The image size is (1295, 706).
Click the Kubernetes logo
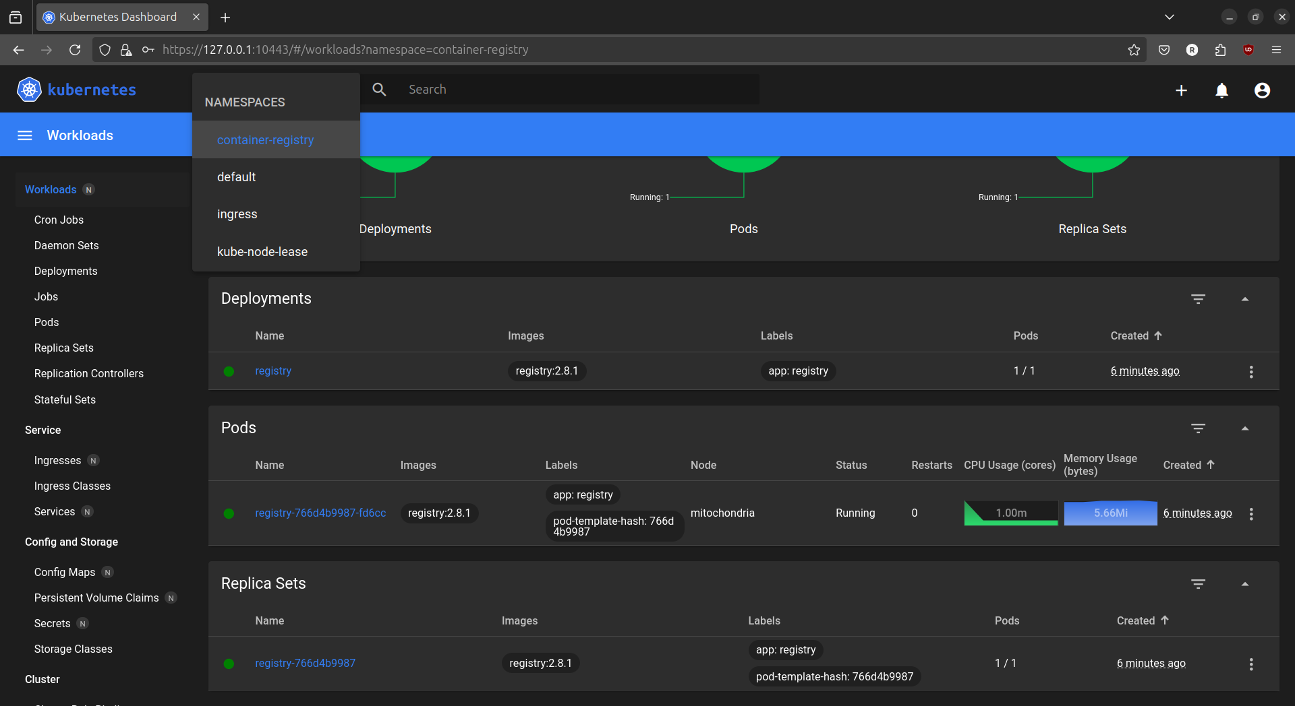coord(76,90)
